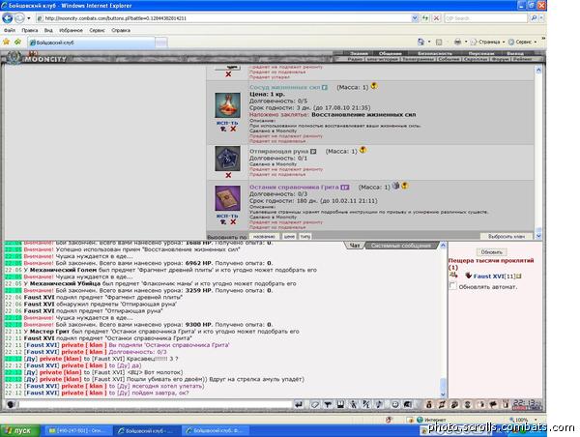Open the Знания top menu
580x437 pixels.
[x=359, y=53]
